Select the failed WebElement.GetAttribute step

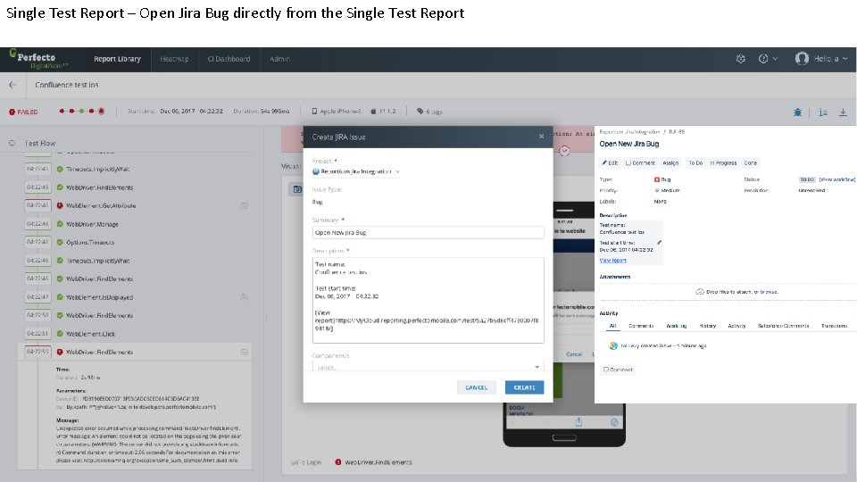(x=101, y=205)
